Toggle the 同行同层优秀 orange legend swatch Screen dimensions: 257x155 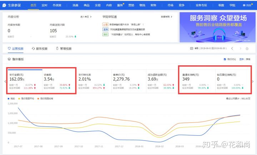click(x=37, y=98)
